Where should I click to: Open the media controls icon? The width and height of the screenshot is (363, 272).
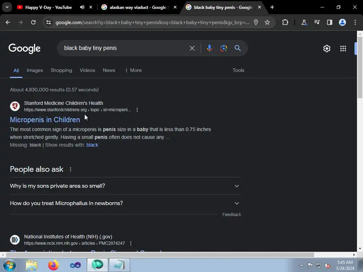317,22
